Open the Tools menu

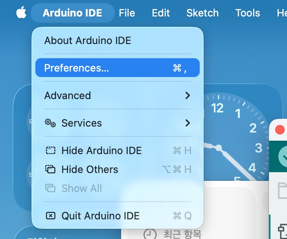click(x=248, y=13)
